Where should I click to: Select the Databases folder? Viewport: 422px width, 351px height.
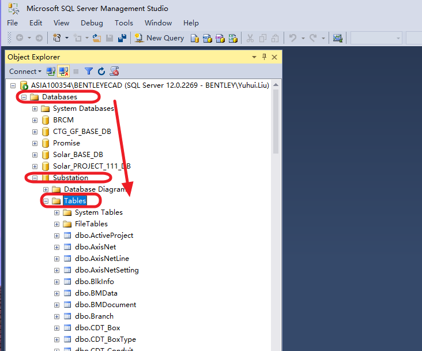point(59,97)
